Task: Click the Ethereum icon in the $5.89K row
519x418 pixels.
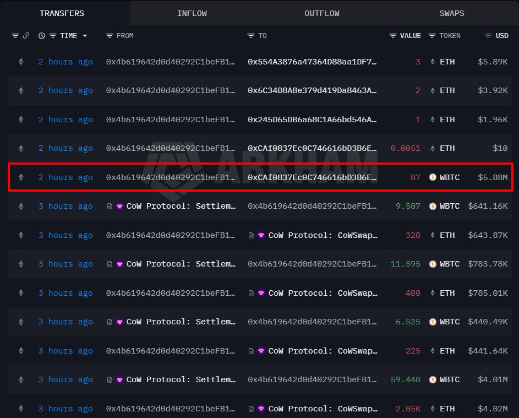Action: (x=21, y=62)
